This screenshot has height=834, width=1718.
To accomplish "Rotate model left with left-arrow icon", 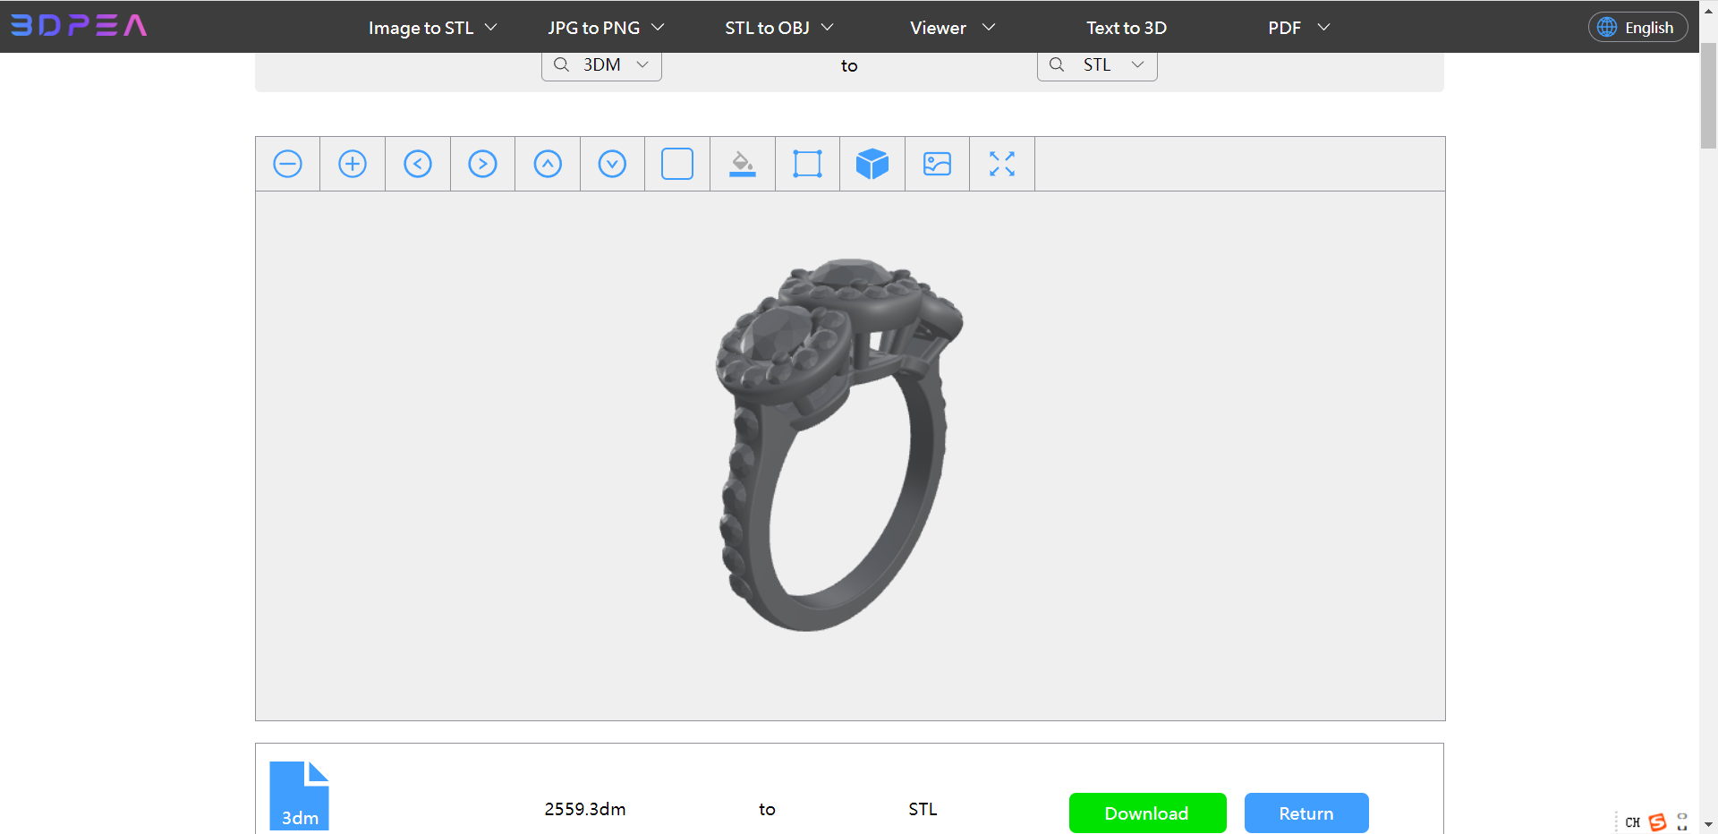I will tap(418, 164).
